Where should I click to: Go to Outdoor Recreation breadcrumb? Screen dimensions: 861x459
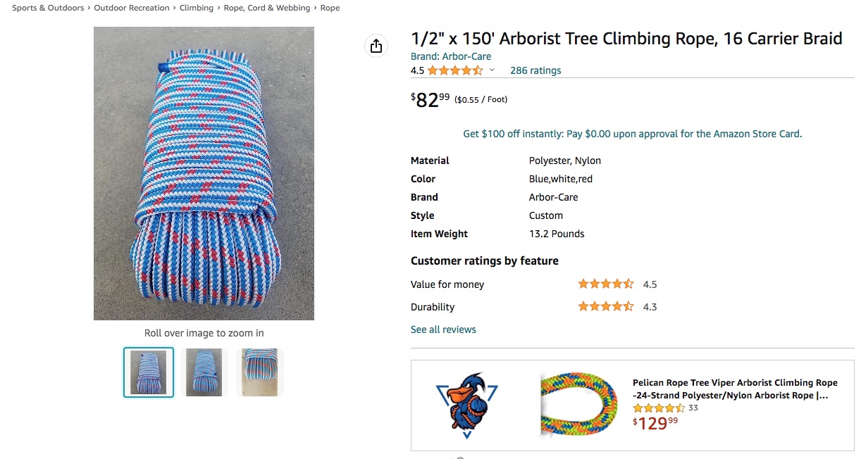pyautogui.click(x=132, y=8)
